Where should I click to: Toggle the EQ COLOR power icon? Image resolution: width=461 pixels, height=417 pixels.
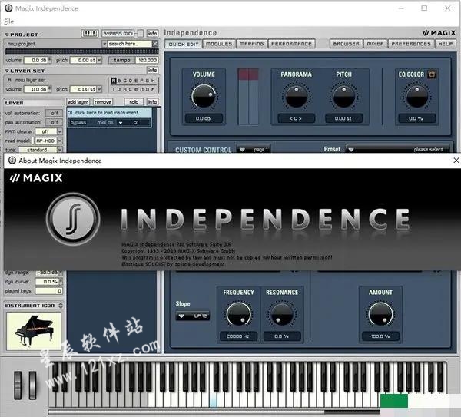pos(432,74)
